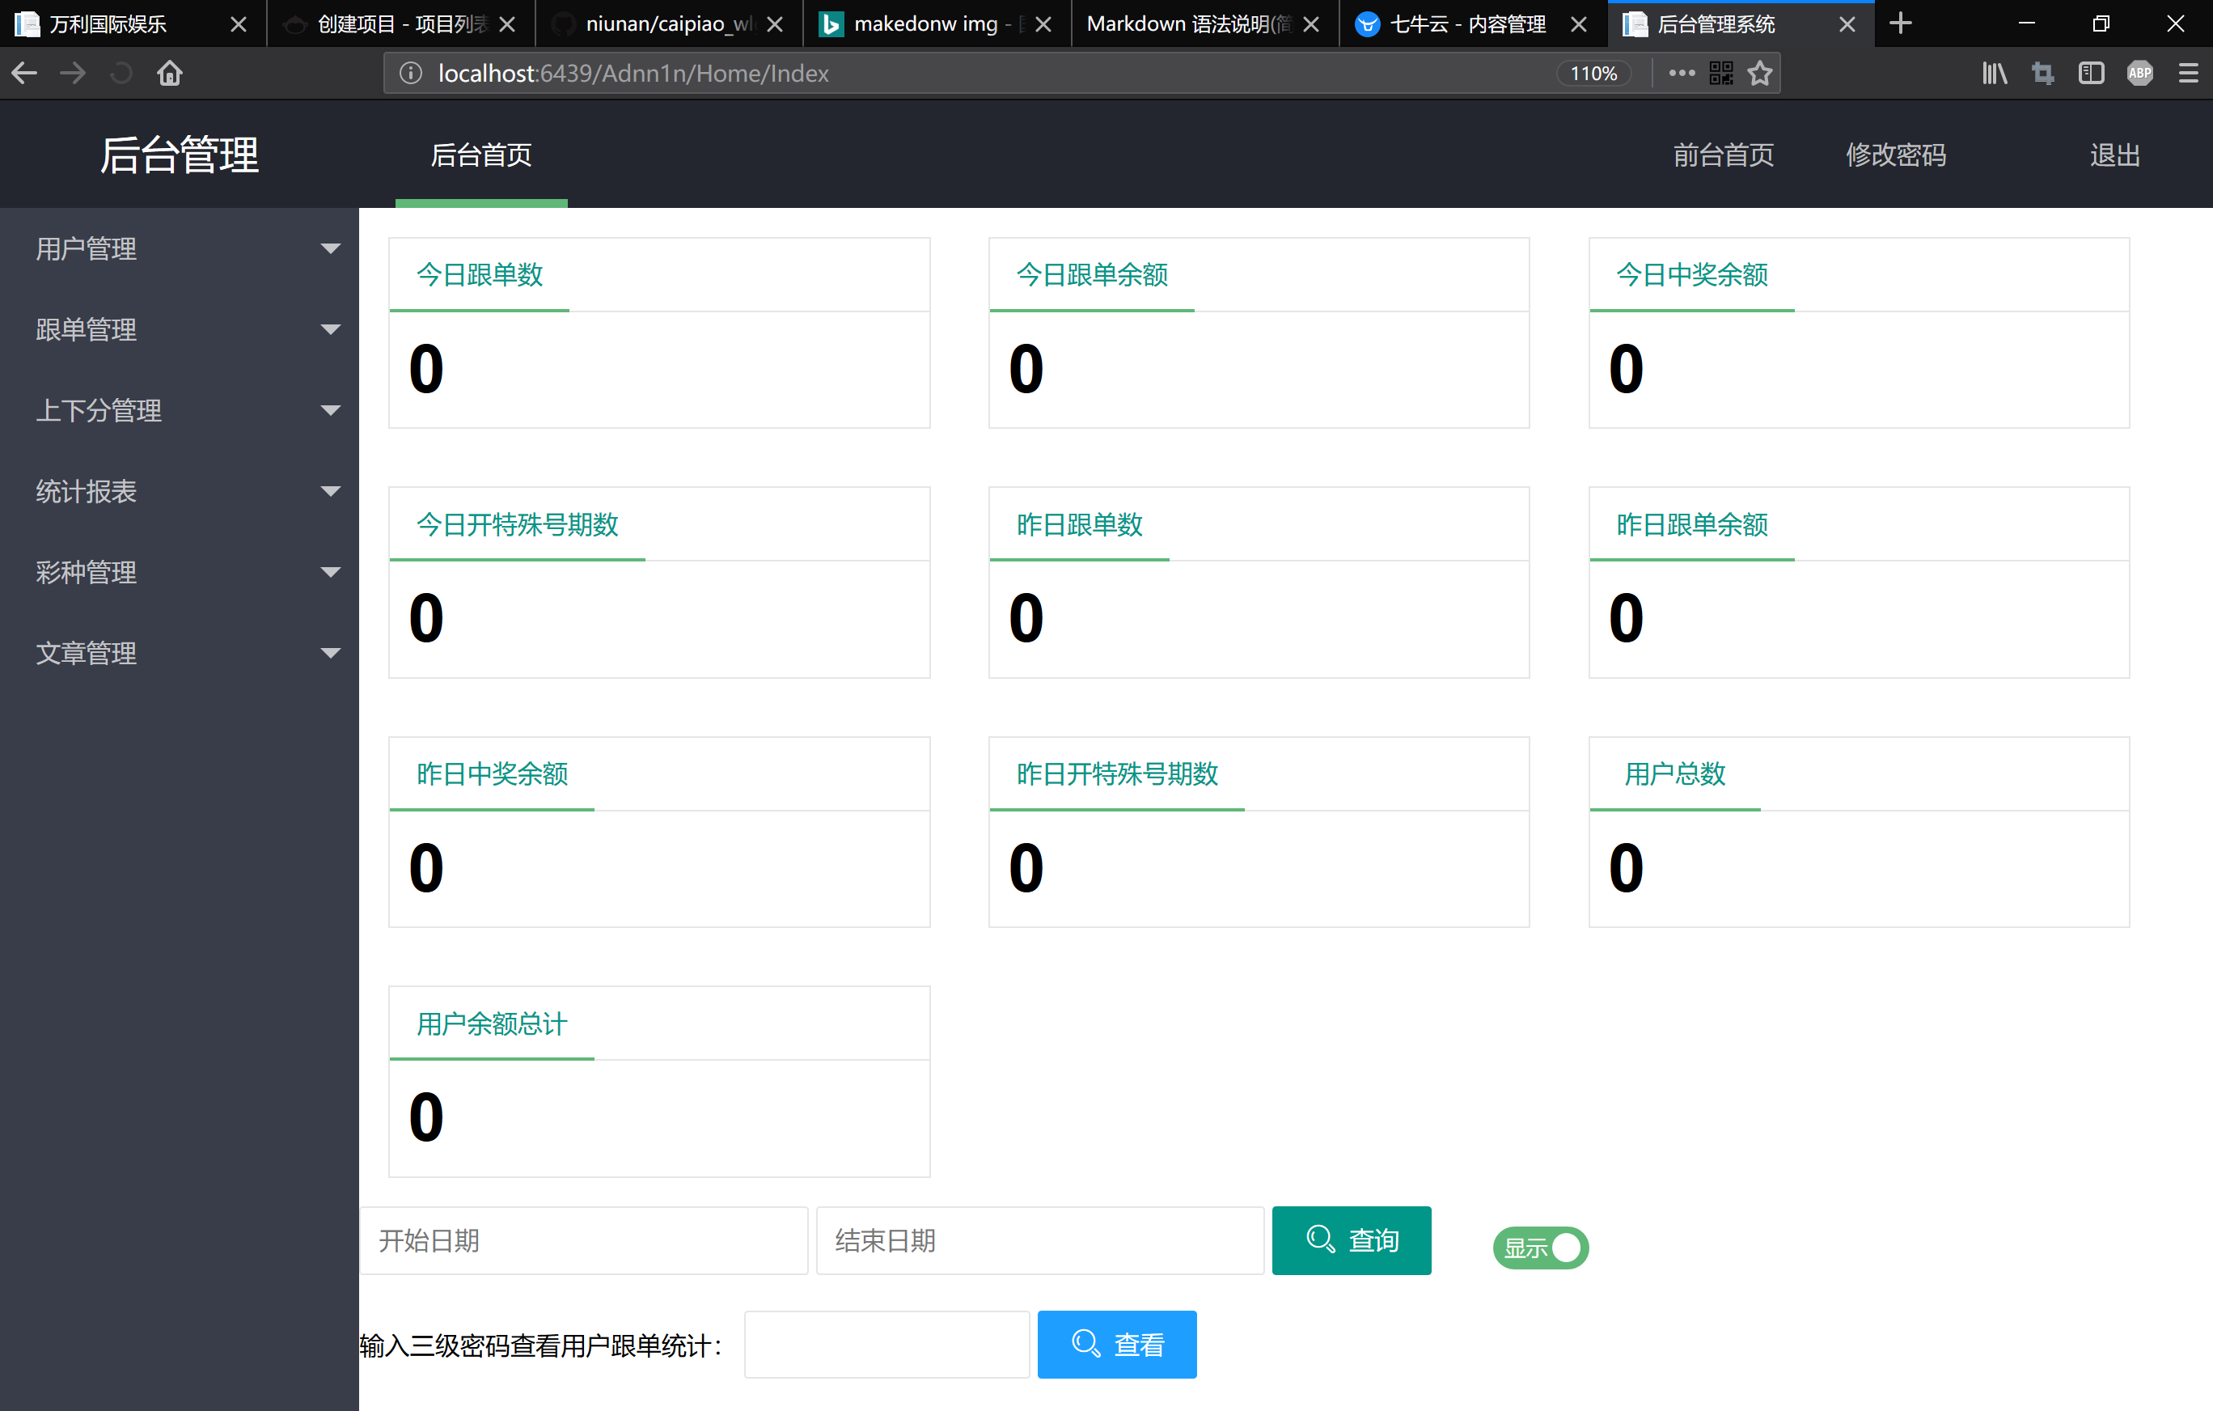This screenshot has height=1411, width=2213.
Task: Turn off the 显示 toggle switch
Action: 1540,1248
